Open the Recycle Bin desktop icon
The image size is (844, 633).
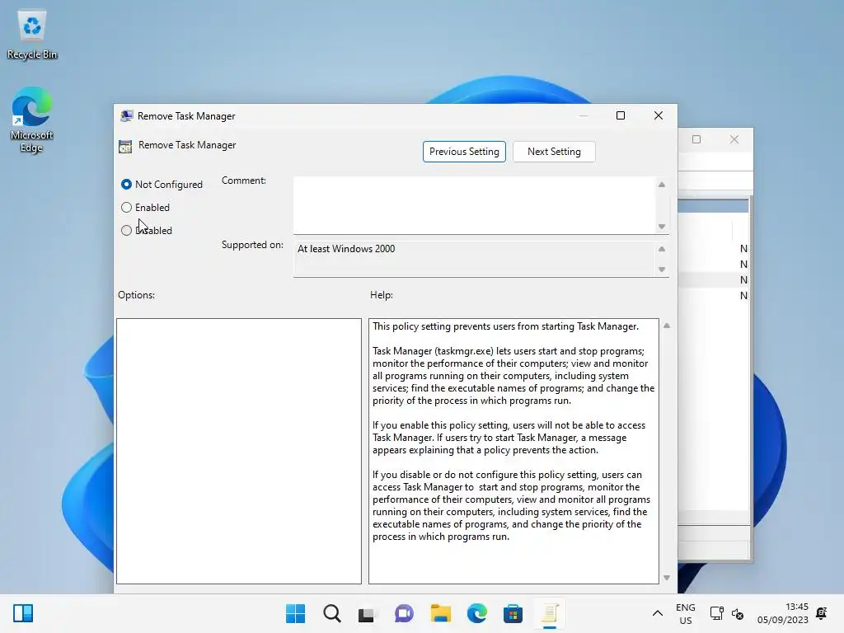32,35
